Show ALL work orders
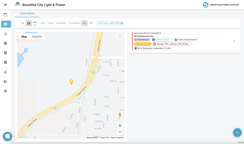244x144 pixels. (x=84, y=23)
